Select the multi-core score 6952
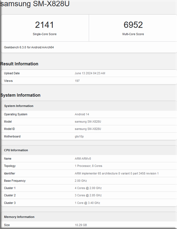The width and height of the screenshot is (177, 229). 133,25
